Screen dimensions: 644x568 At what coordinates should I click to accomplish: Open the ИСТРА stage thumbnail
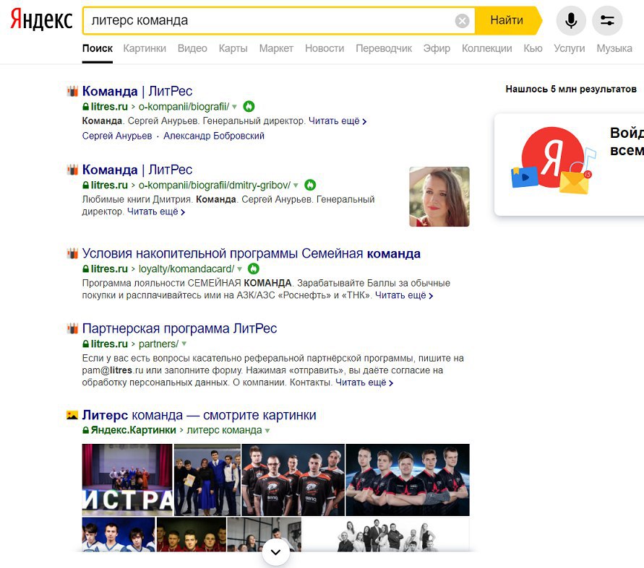click(127, 479)
